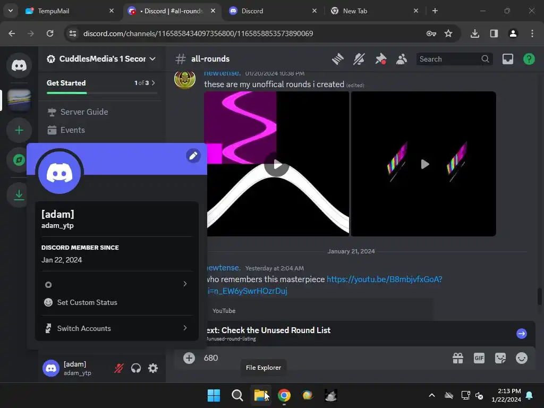
Task: Open User Settings gear icon
Action: coord(153,368)
